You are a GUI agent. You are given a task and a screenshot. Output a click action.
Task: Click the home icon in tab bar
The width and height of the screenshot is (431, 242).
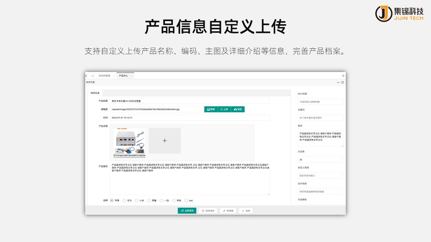93,76
